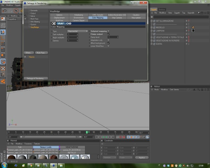210x168 pixels.
Task: Expand the MODELLO object tree node
Action: (152, 28)
